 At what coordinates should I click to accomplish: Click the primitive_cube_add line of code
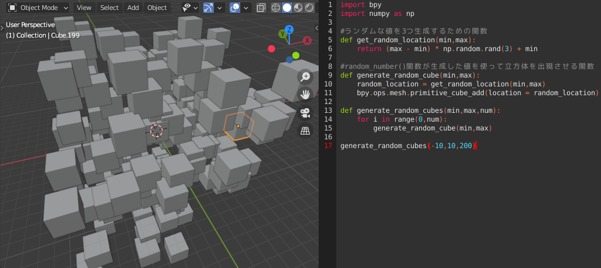[x=478, y=93]
